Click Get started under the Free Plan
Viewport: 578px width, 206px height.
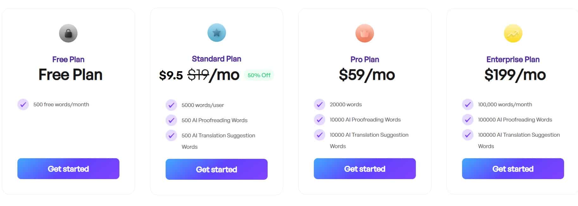[x=68, y=169]
